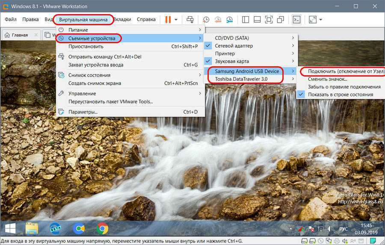385x245 pixels.
Task: Click the take snapshot clock icon
Action: tap(206, 20)
